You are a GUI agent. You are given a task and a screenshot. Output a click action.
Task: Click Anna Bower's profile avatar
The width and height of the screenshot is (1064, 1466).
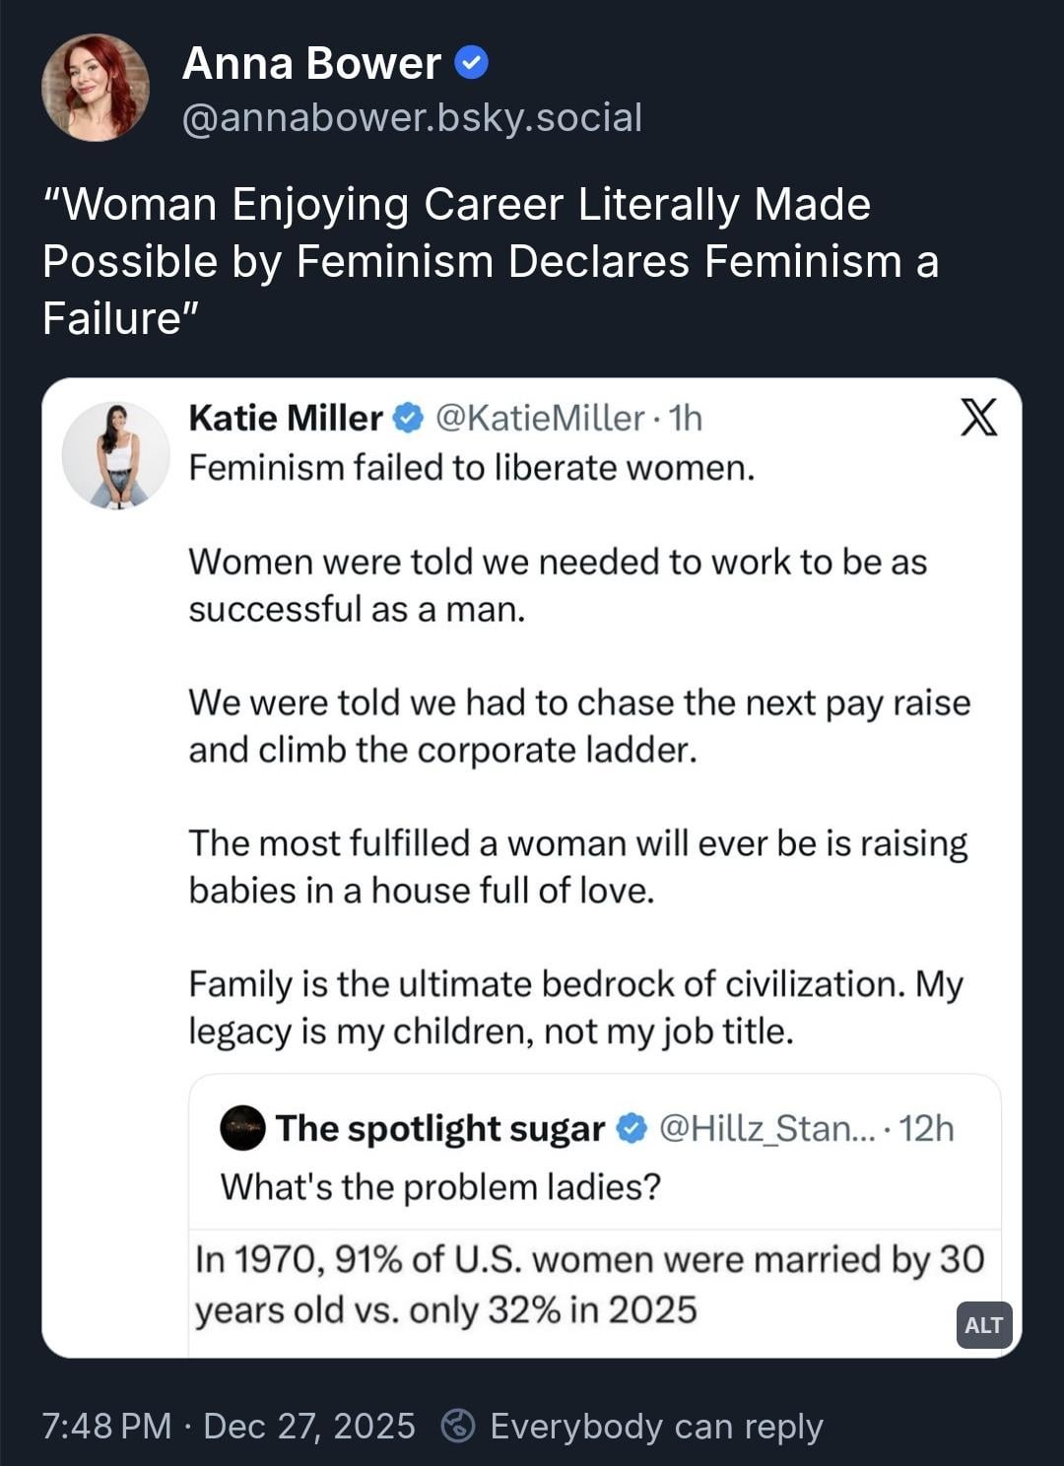96,88
